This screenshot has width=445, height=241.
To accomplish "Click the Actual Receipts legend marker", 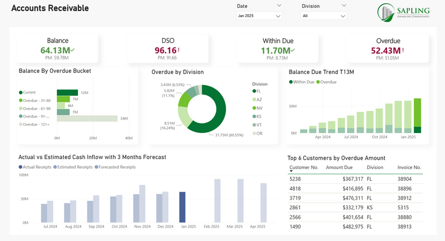I will (21, 167).
